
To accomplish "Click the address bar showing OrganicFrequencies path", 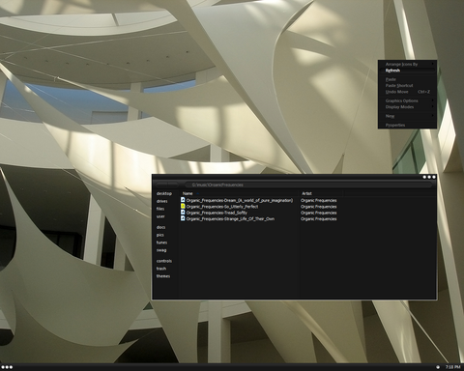I will tap(307, 185).
